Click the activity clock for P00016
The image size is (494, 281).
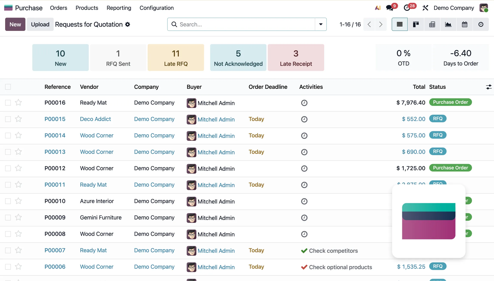pos(304,103)
